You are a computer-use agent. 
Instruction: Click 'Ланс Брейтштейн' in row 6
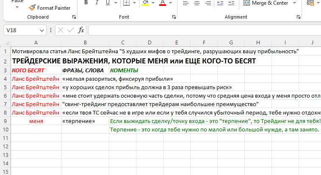coord(36,96)
